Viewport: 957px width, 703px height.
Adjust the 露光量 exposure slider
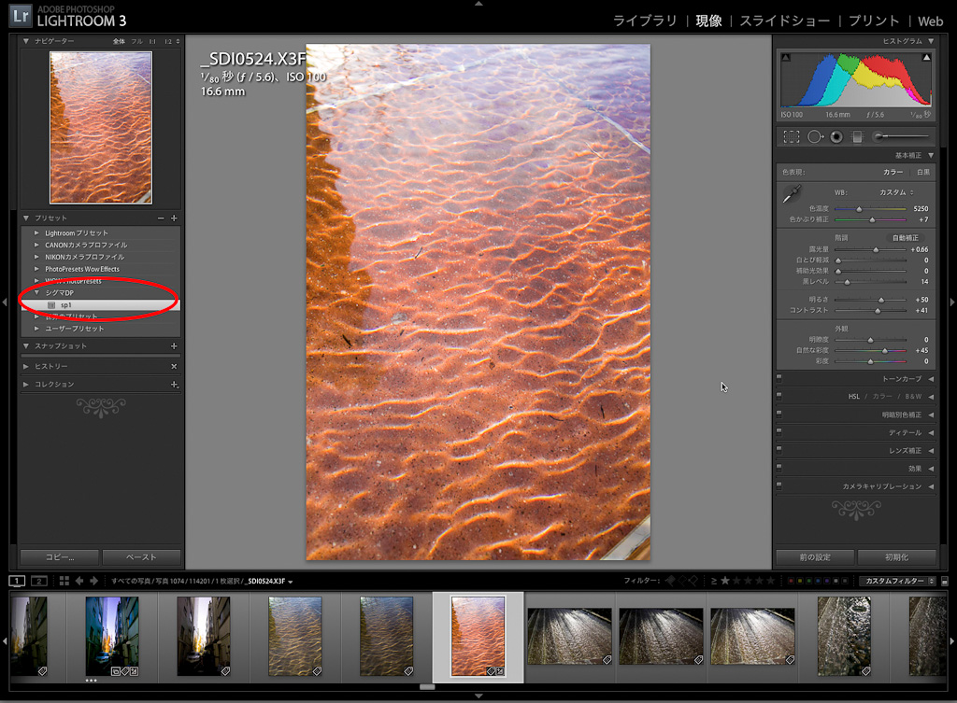[876, 250]
